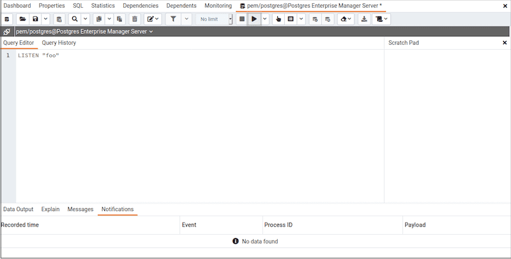The height and width of the screenshot is (259, 511).
Task: Run the query with Execute button
Action: coord(254,19)
